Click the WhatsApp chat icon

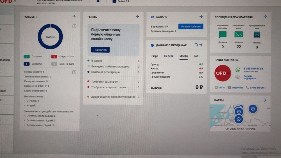[x=238, y=70]
